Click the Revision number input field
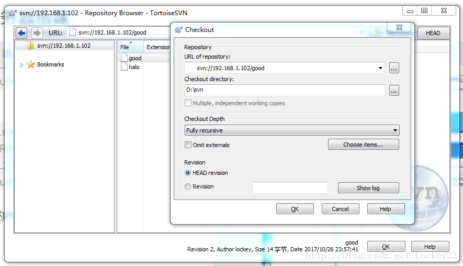The image size is (463, 266). (x=290, y=187)
